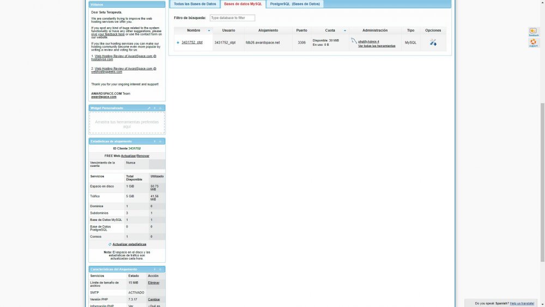Click the SMTP row label
This screenshot has width=545, height=307.
pos(94,293)
